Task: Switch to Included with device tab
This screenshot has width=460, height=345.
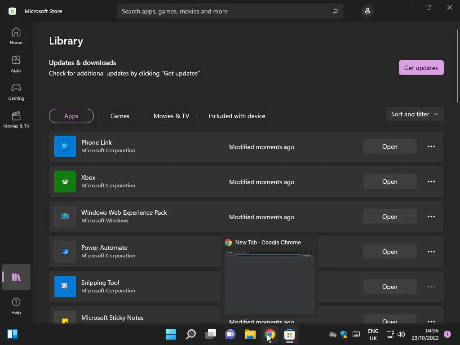Action: pos(237,116)
